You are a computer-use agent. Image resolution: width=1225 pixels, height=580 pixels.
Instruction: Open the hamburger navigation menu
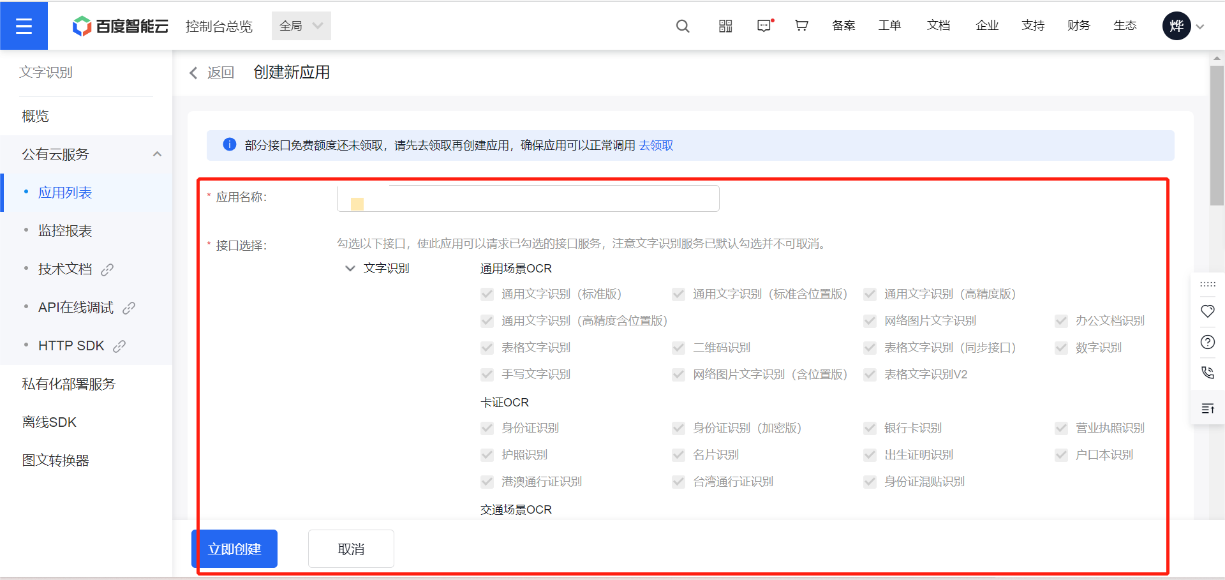click(x=24, y=26)
